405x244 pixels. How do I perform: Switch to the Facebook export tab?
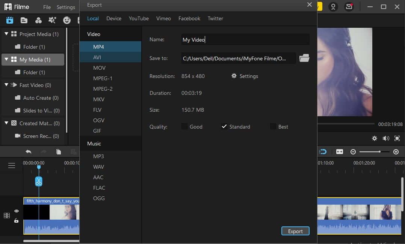click(189, 18)
